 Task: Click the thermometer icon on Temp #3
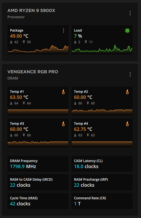coord(63,124)
